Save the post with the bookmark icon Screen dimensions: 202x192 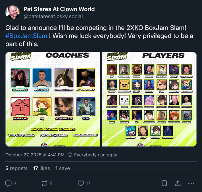[164, 183]
